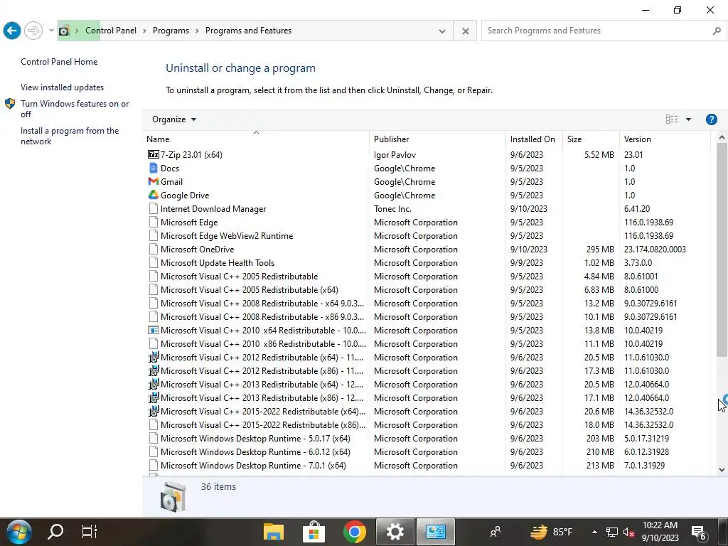Open the recent locations dropdown arrow

pyautogui.click(x=51, y=31)
